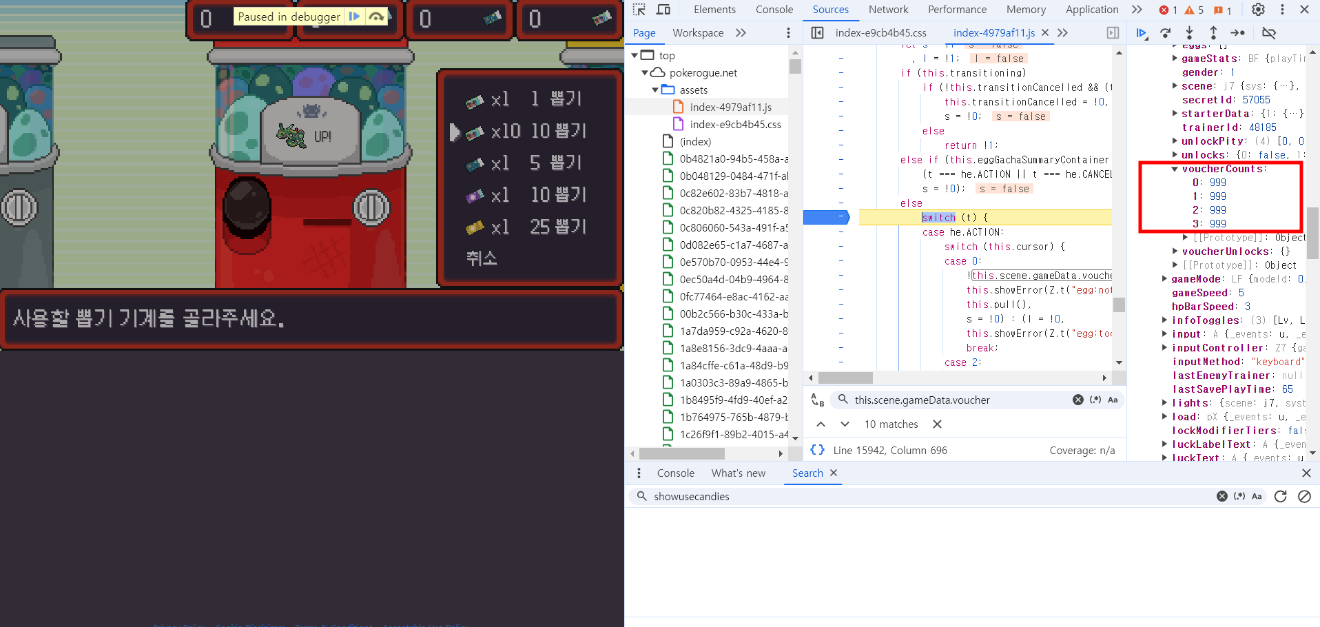1320x627 pixels.
Task: Open the What's new drawer tab
Action: tap(739, 473)
